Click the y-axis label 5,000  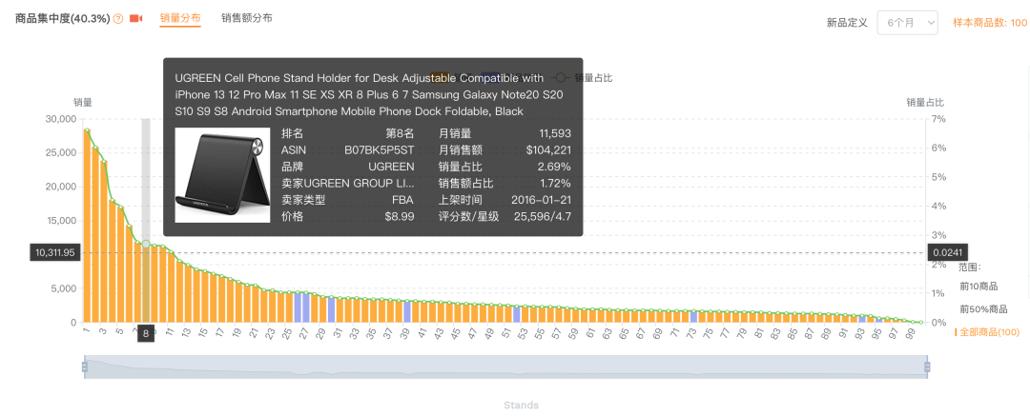[x=63, y=288]
